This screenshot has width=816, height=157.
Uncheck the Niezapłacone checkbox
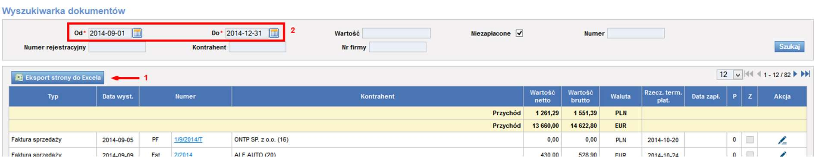[x=519, y=33]
